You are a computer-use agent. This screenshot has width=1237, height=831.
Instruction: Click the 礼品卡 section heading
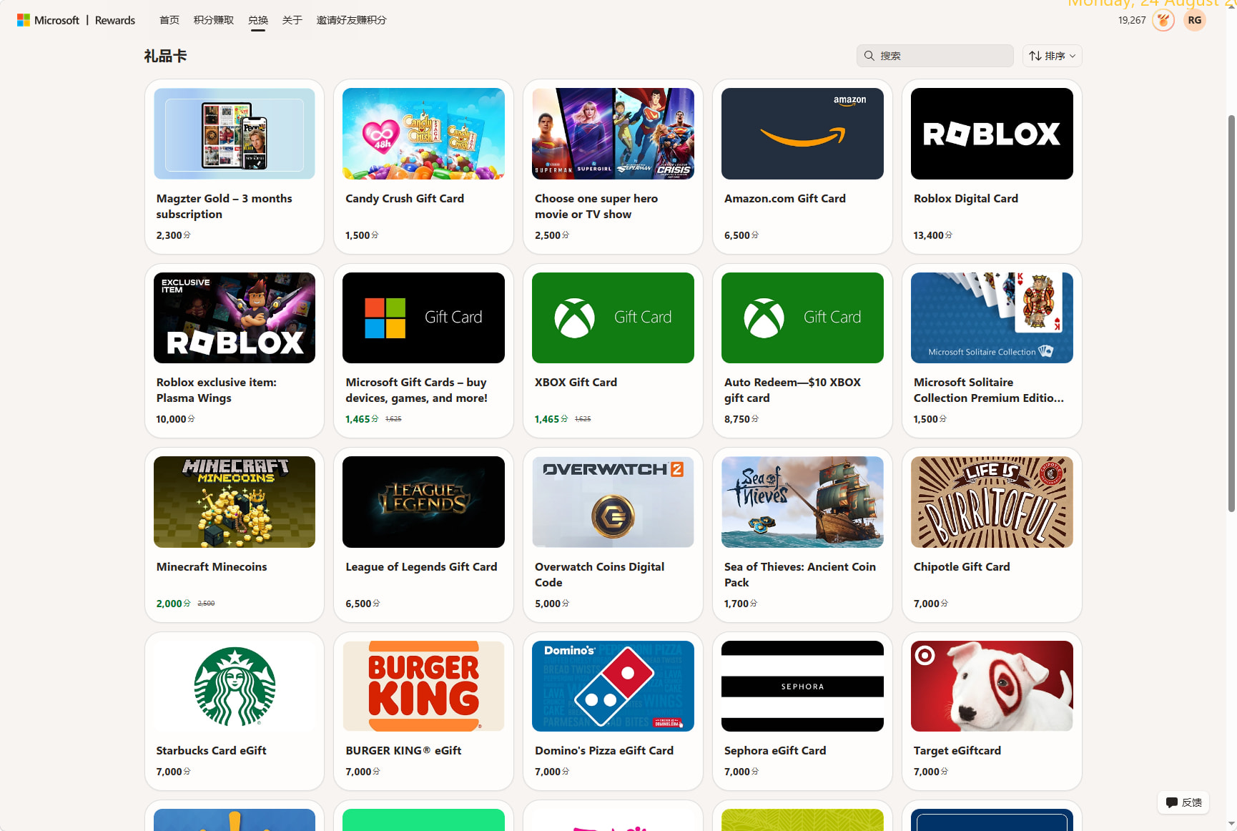click(x=165, y=56)
